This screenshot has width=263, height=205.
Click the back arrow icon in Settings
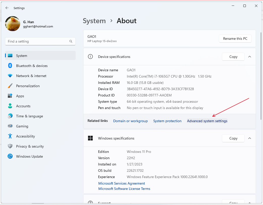click(7, 8)
